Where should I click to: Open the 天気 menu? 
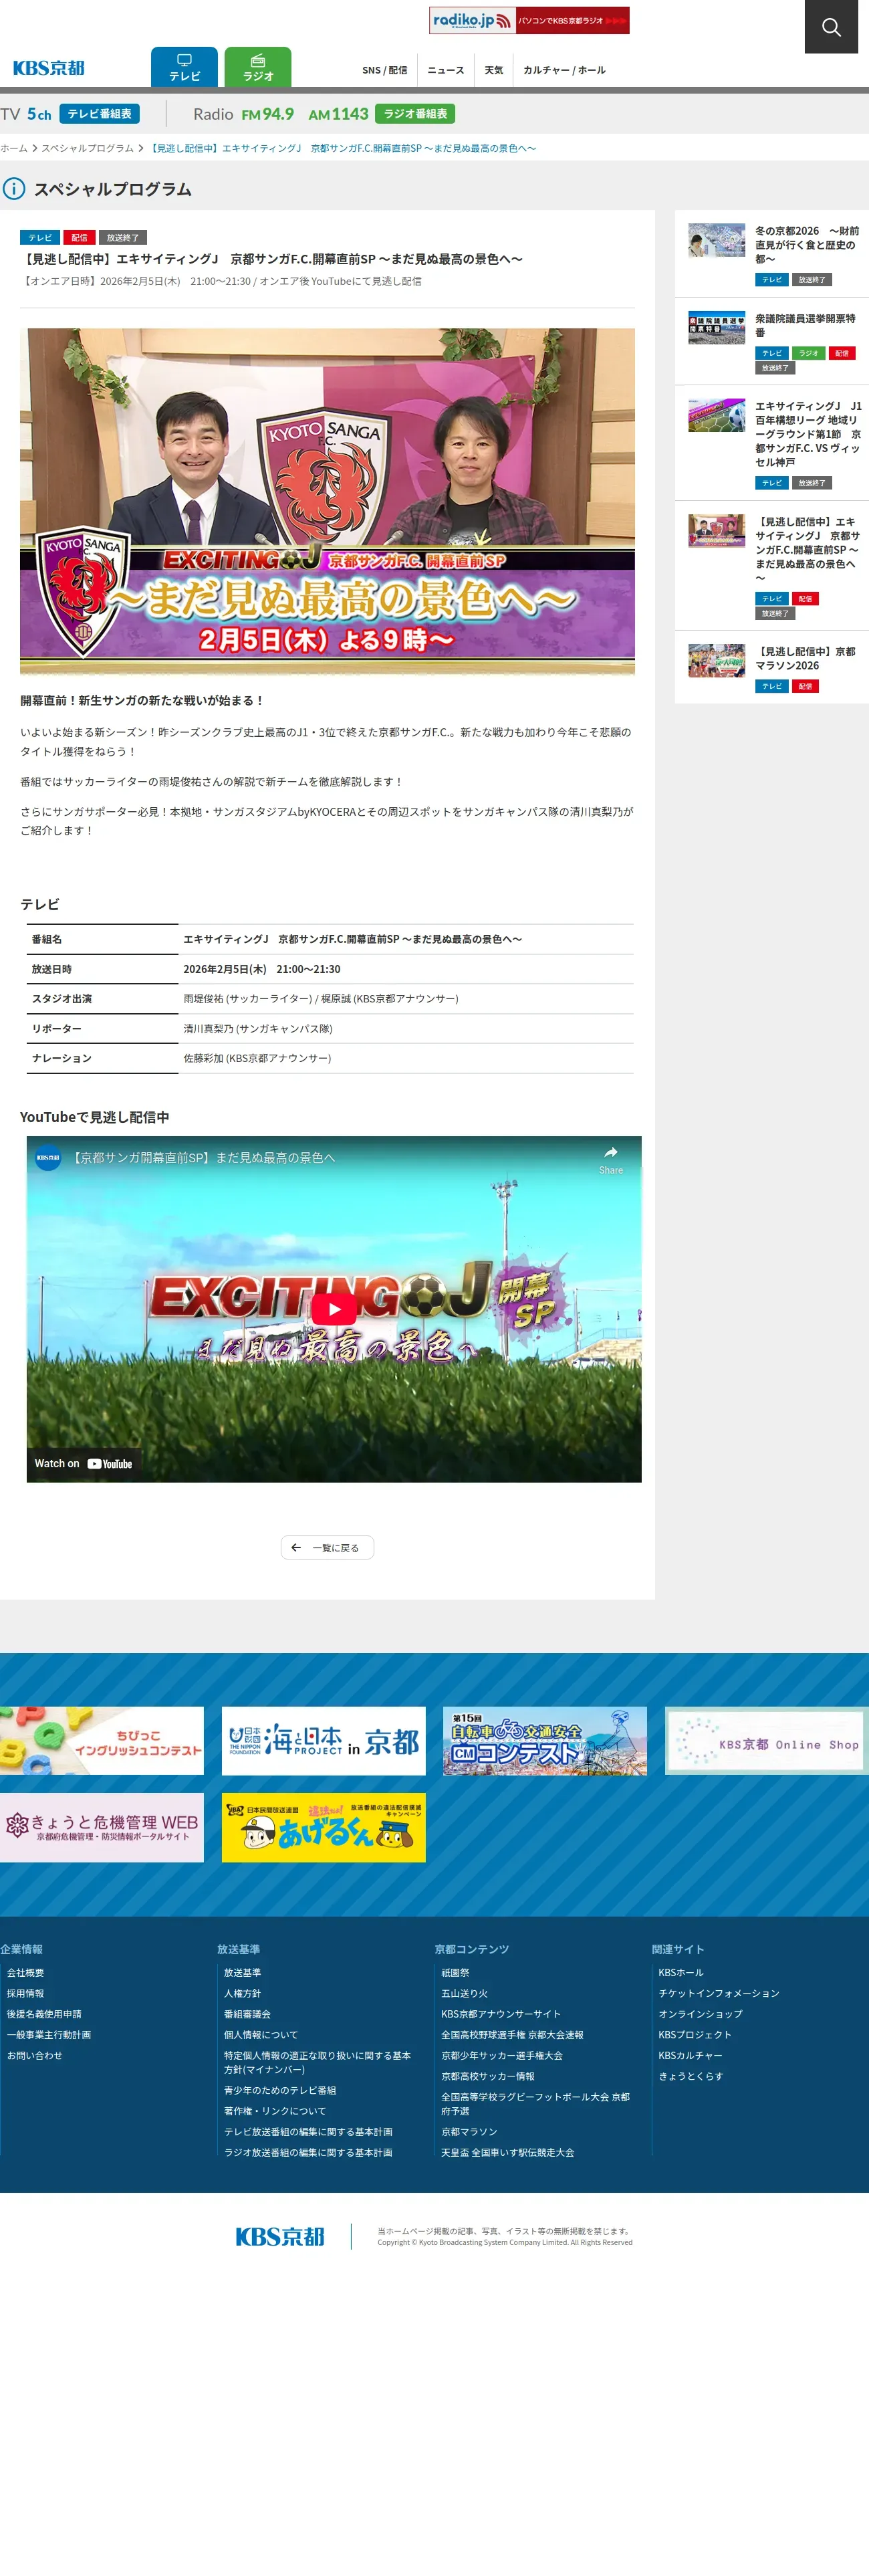pyautogui.click(x=494, y=70)
